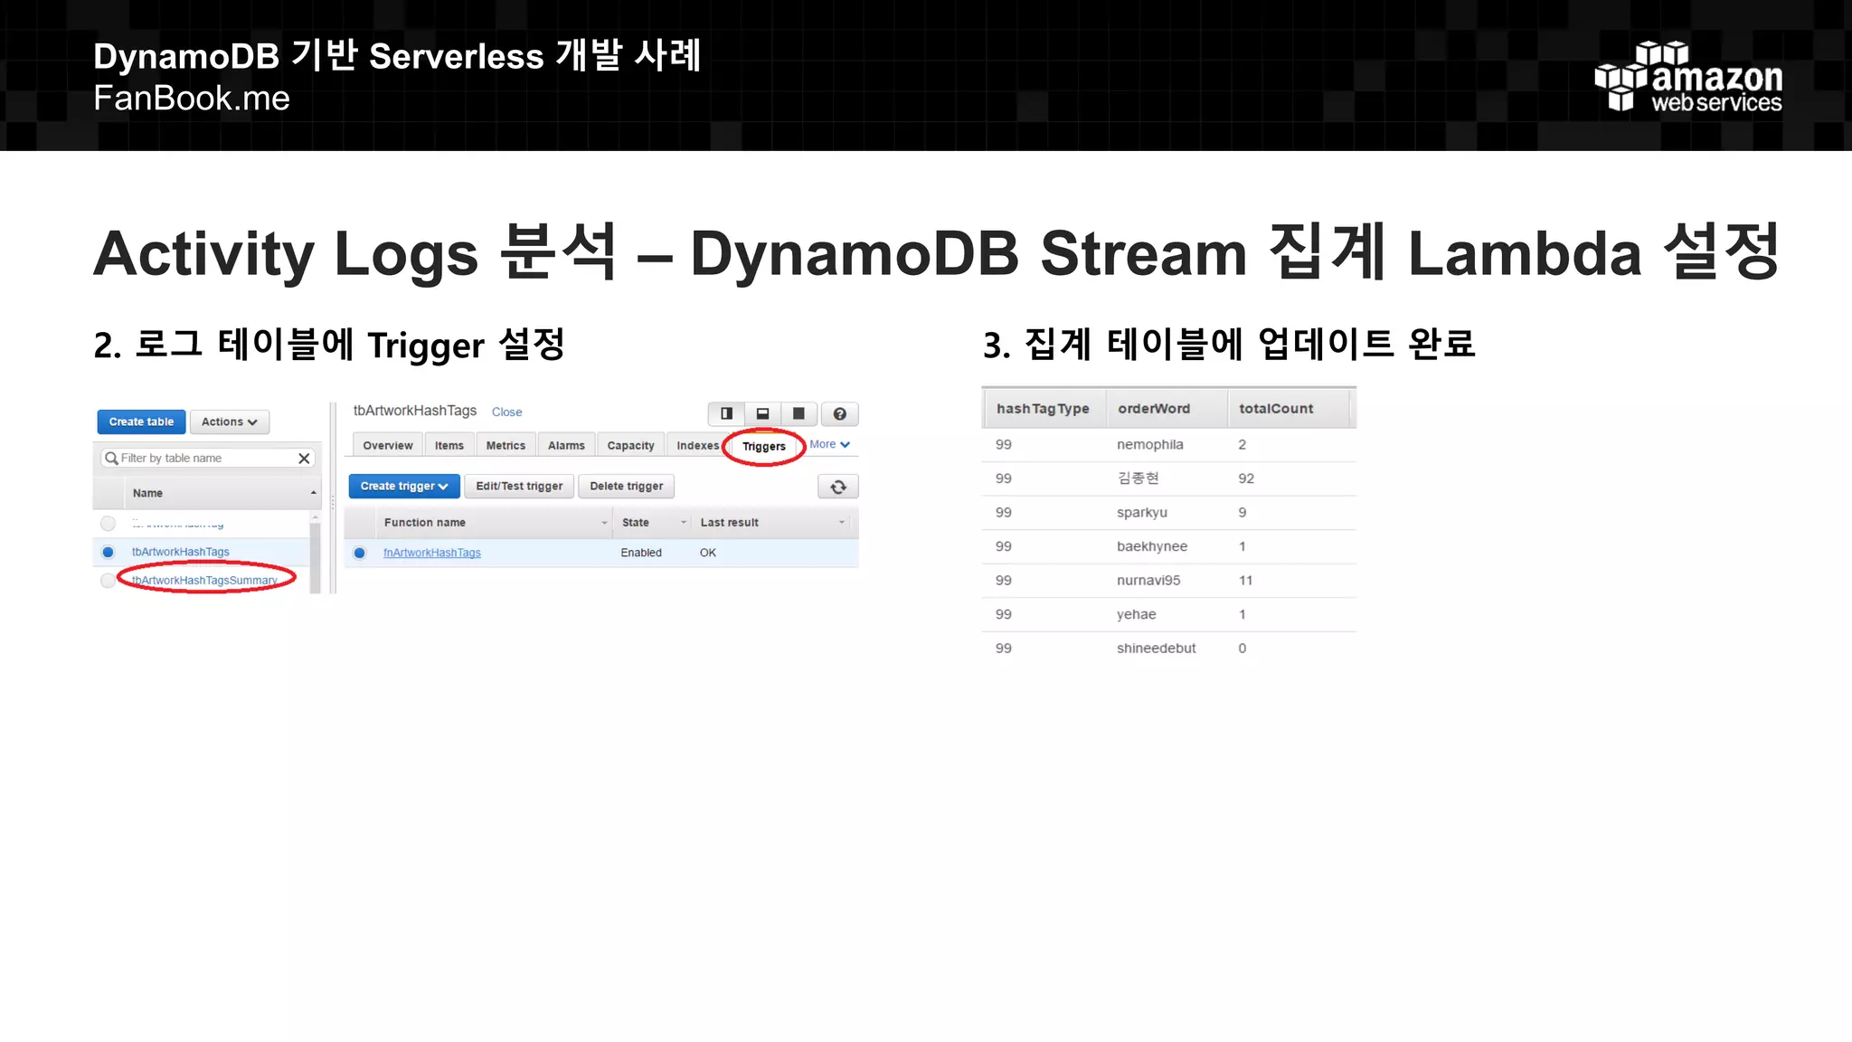Screen dimensions: 1852x1042
Task: Open the tbArtworkHashTags table link
Action: [x=181, y=552]
